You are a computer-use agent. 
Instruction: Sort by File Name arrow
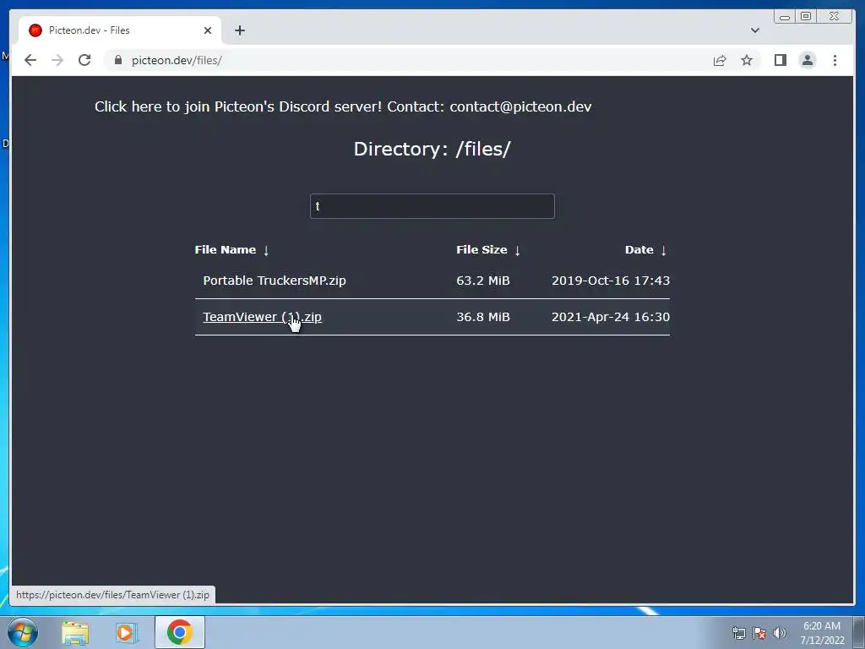coord(266,250)
